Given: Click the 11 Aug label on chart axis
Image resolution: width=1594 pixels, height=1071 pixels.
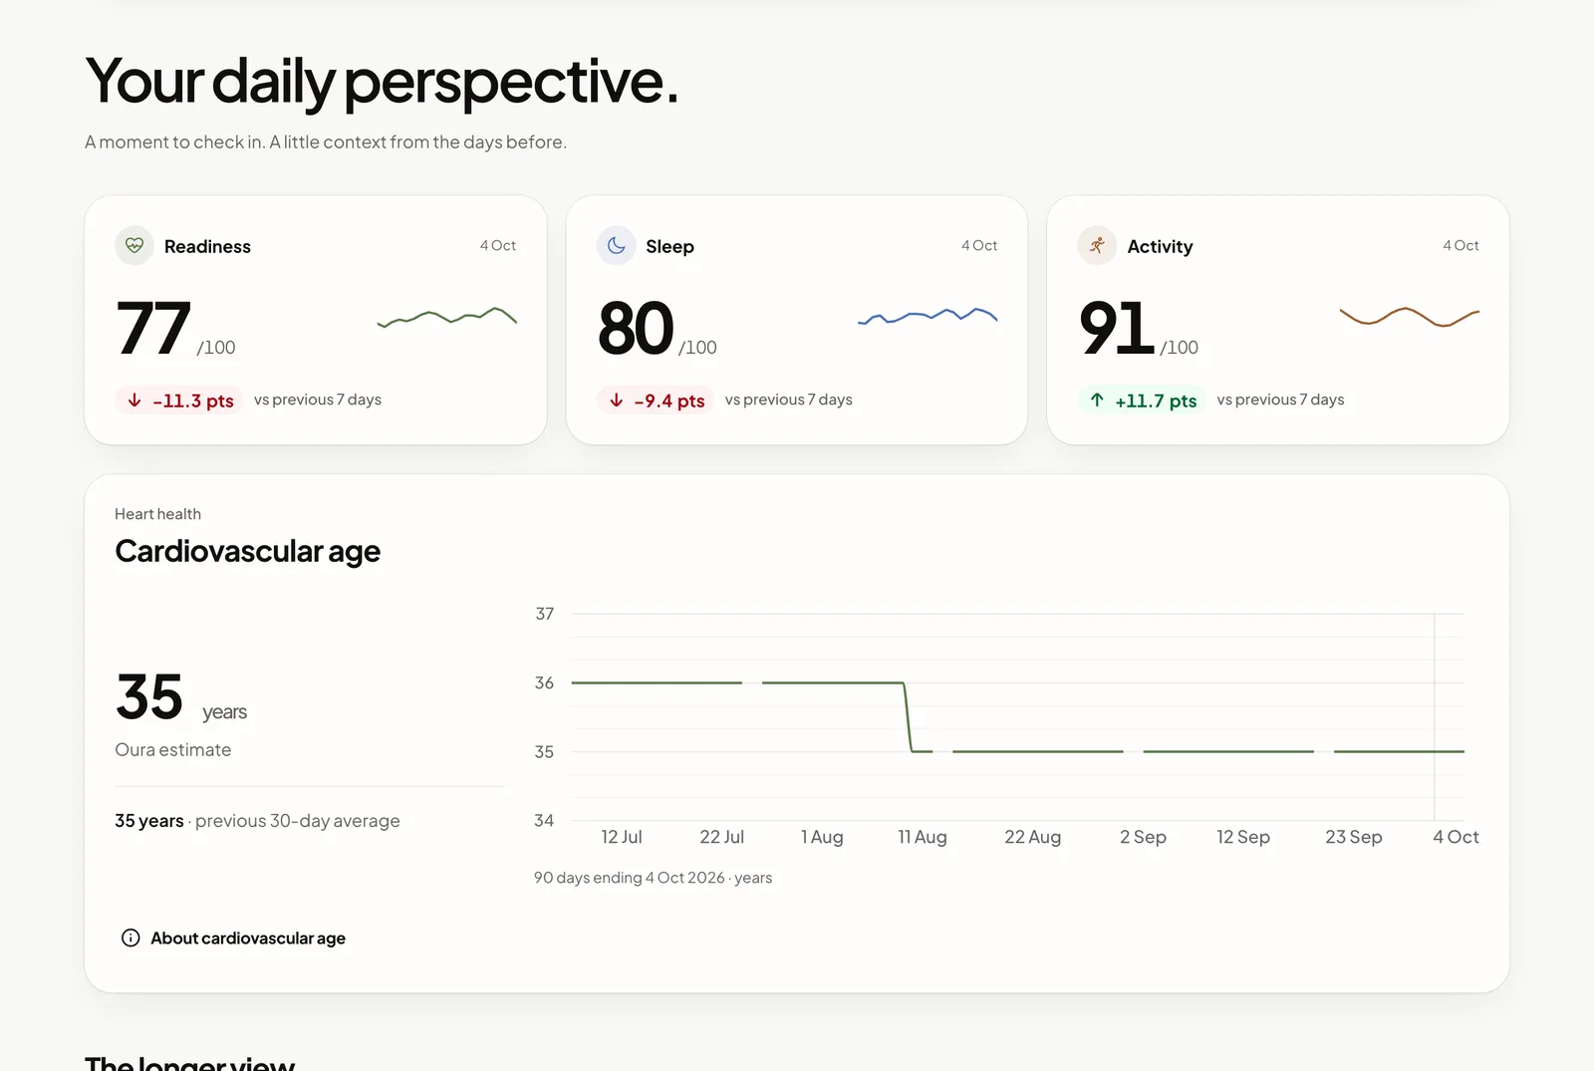Looking at the screenshot, I should [x=923, y=837].
